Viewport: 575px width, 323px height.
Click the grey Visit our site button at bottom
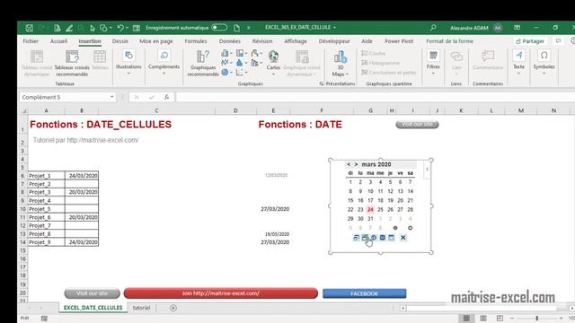(92, 293)
